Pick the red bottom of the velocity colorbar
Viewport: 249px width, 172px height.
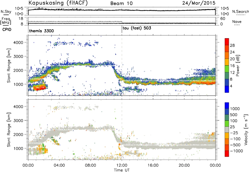coord(227,154)
